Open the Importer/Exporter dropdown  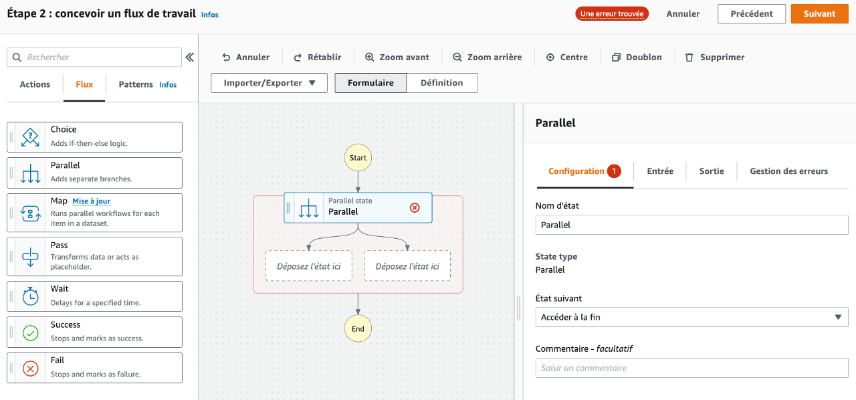coord(269,83)
